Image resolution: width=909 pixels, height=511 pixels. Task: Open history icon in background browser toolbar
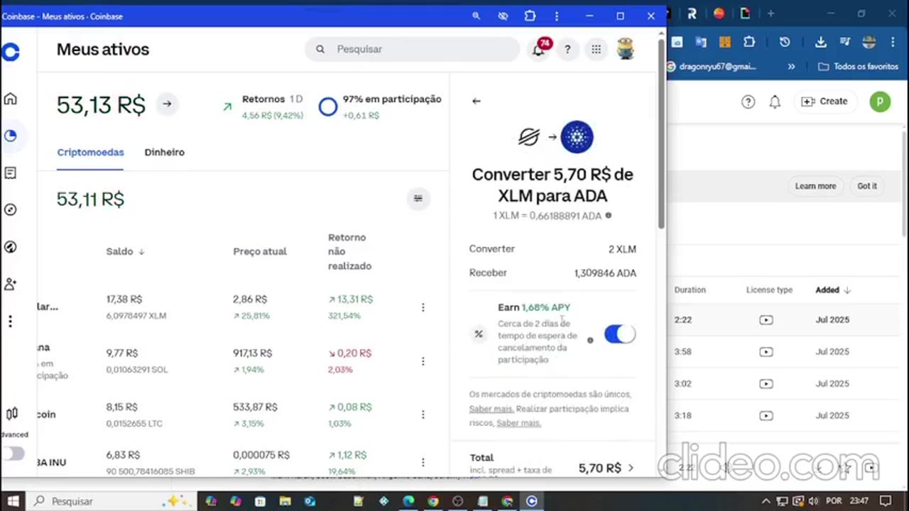[785, 42]
